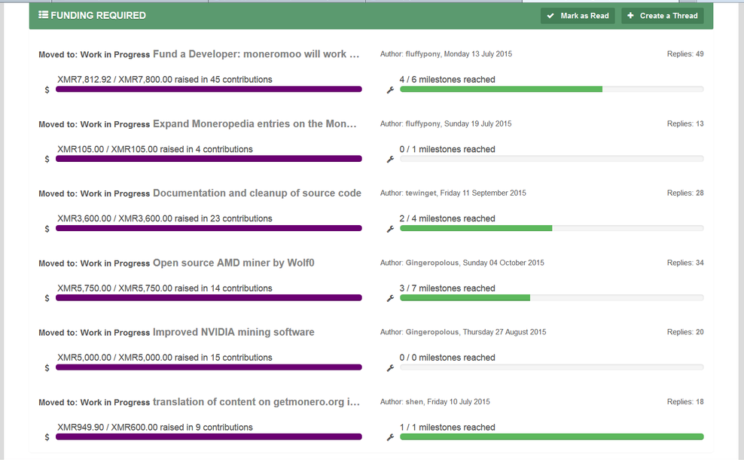Open translation of content on getmonero.org thread
This screenshot has height=460, width=744.
tap(256, 402)
